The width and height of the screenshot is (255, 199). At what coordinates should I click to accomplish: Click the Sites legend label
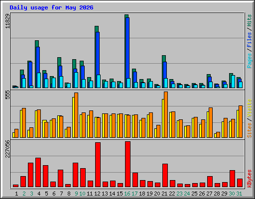click(x=249, y=130)
